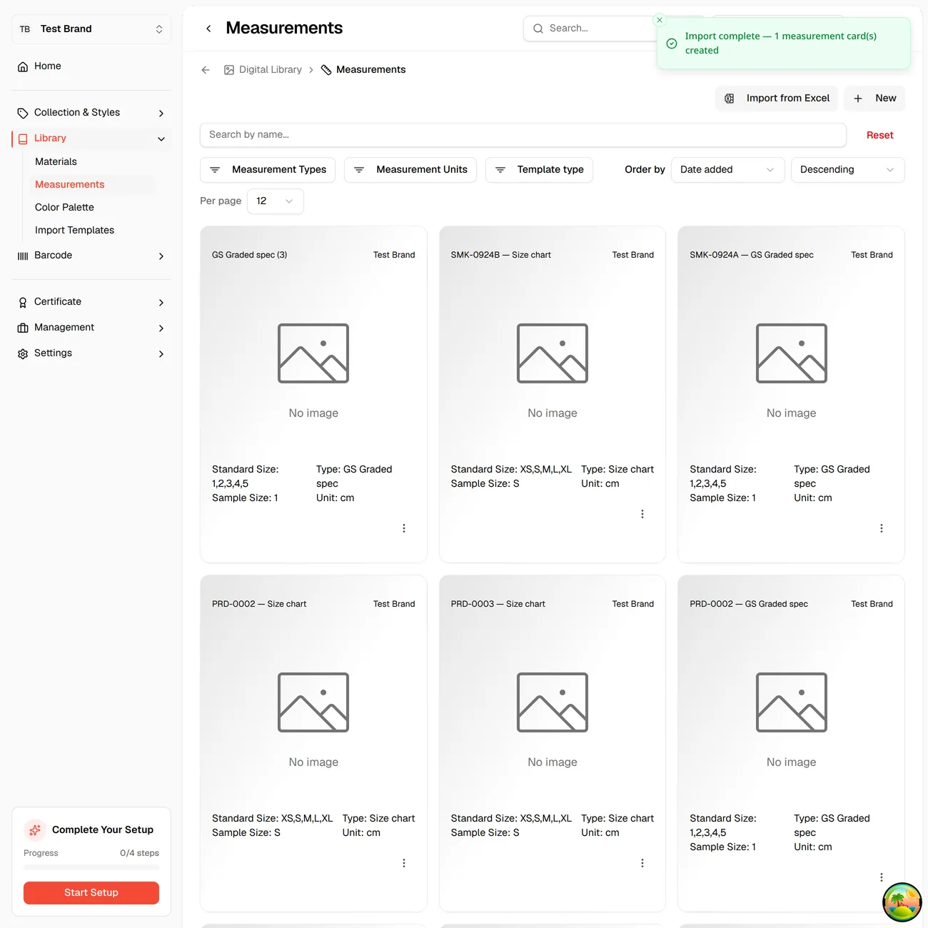The width and height of the screenshot is (928, 928).
Task: Open the Per page count dropdown
Action: click(275, 201)
